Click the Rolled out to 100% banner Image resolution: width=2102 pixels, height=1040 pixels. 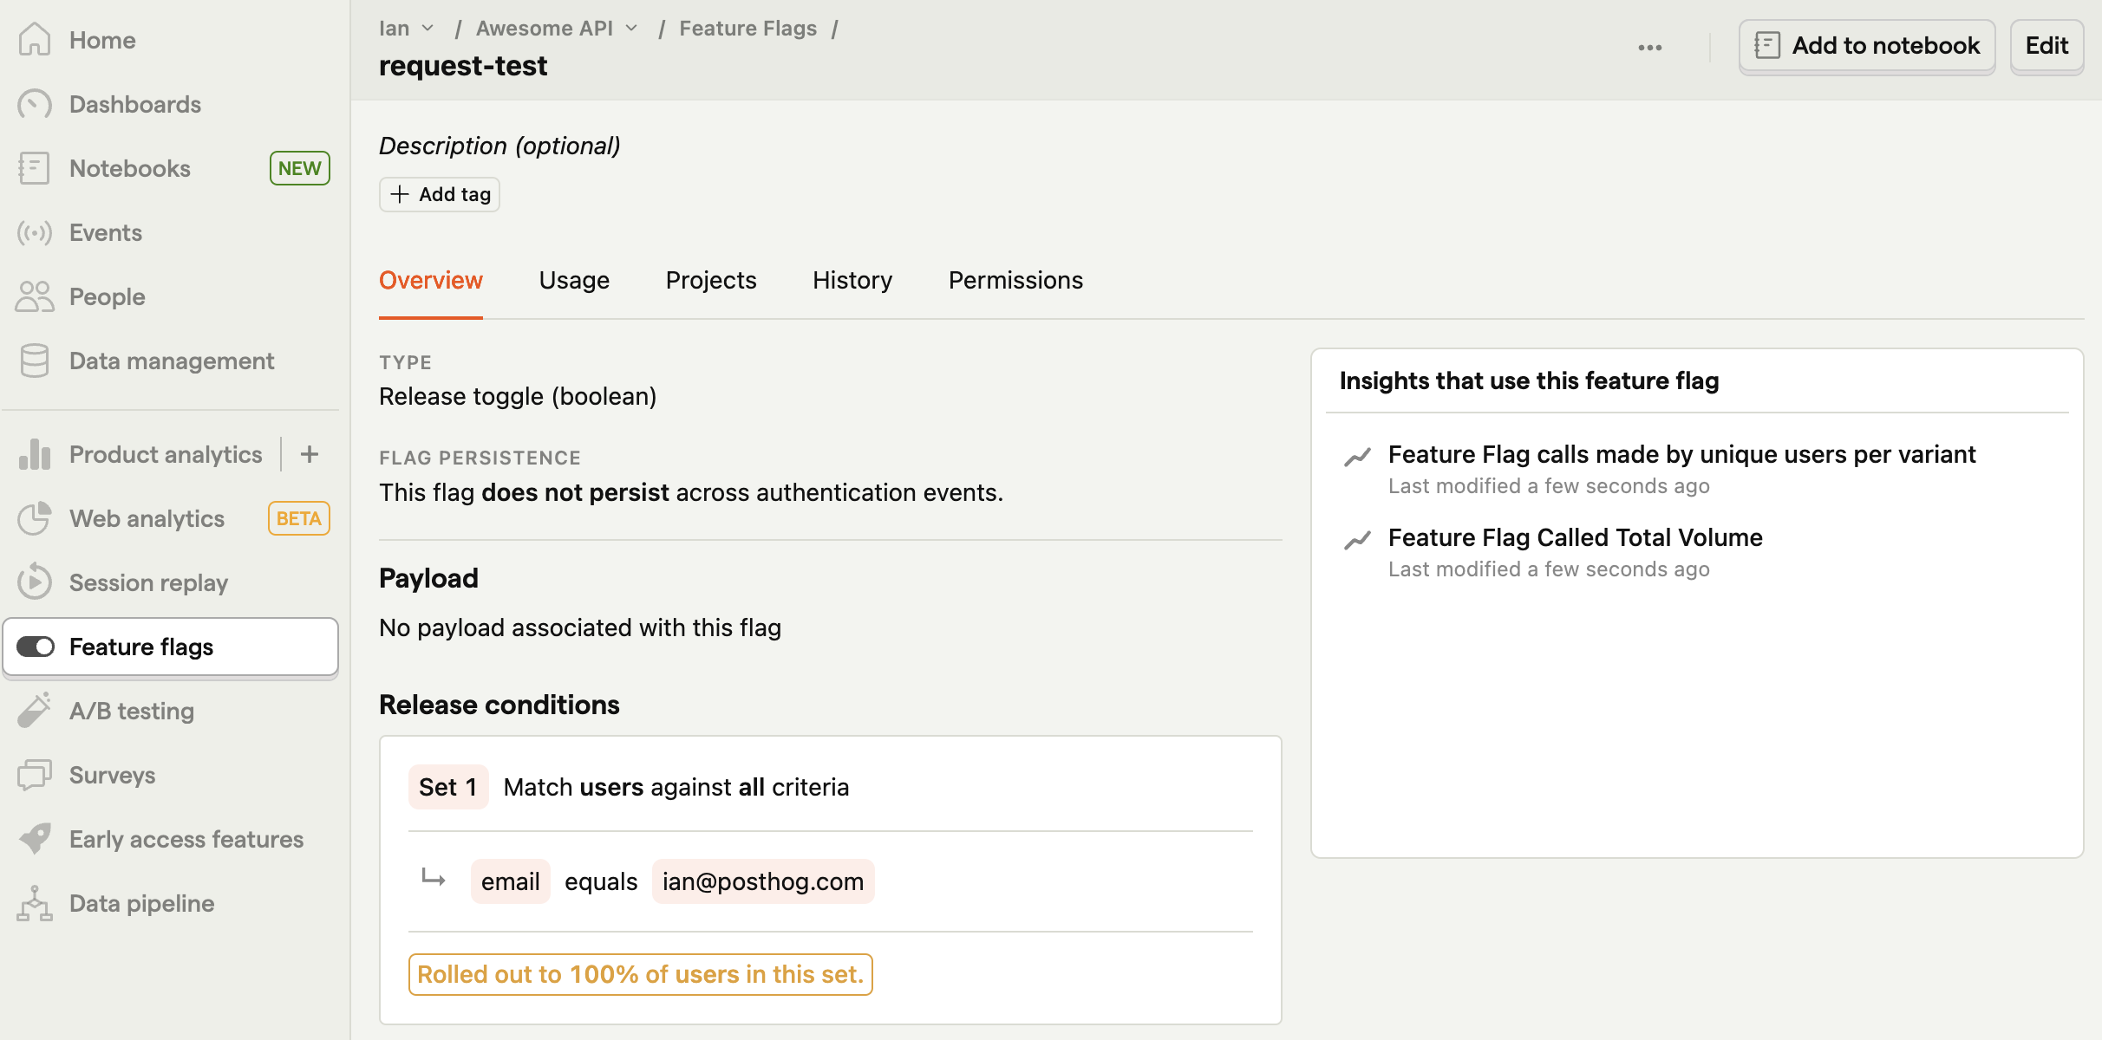[x=640, y=974]
